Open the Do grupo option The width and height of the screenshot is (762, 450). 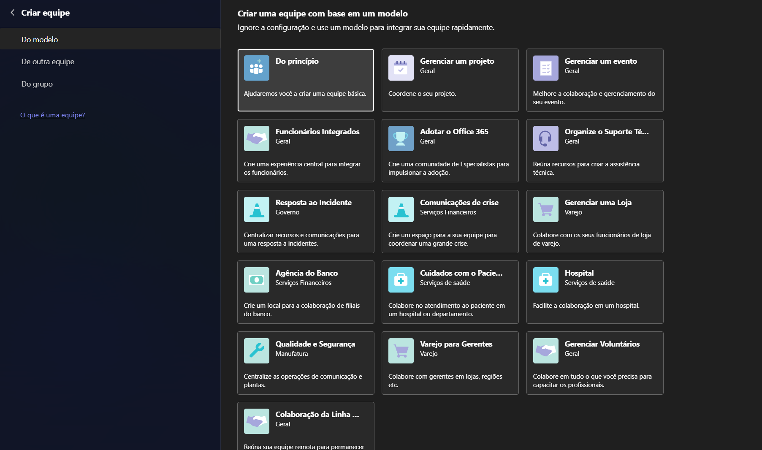37,84
